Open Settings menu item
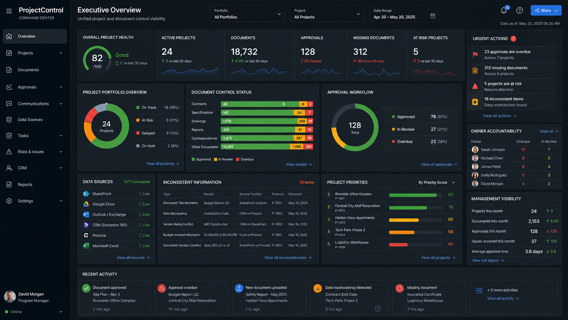 point(34,201)
